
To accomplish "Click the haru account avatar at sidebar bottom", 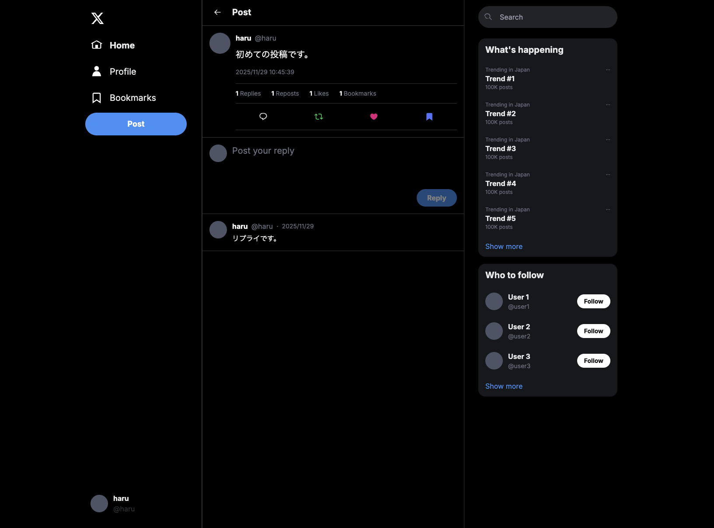I will [99, 504].
